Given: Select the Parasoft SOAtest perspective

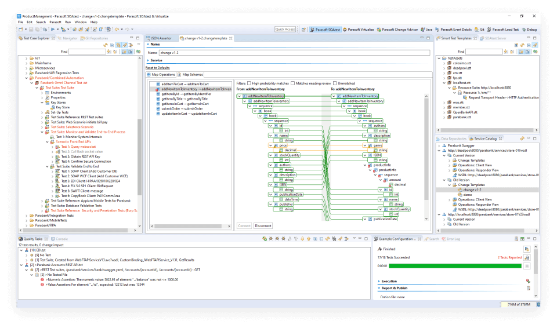Looking at the screenshot, I should pyautogui.click(x=325, y=30).
